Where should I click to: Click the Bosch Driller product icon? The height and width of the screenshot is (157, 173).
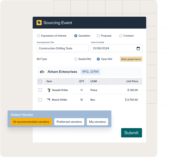pyautogui.click(x=49, y=100)
